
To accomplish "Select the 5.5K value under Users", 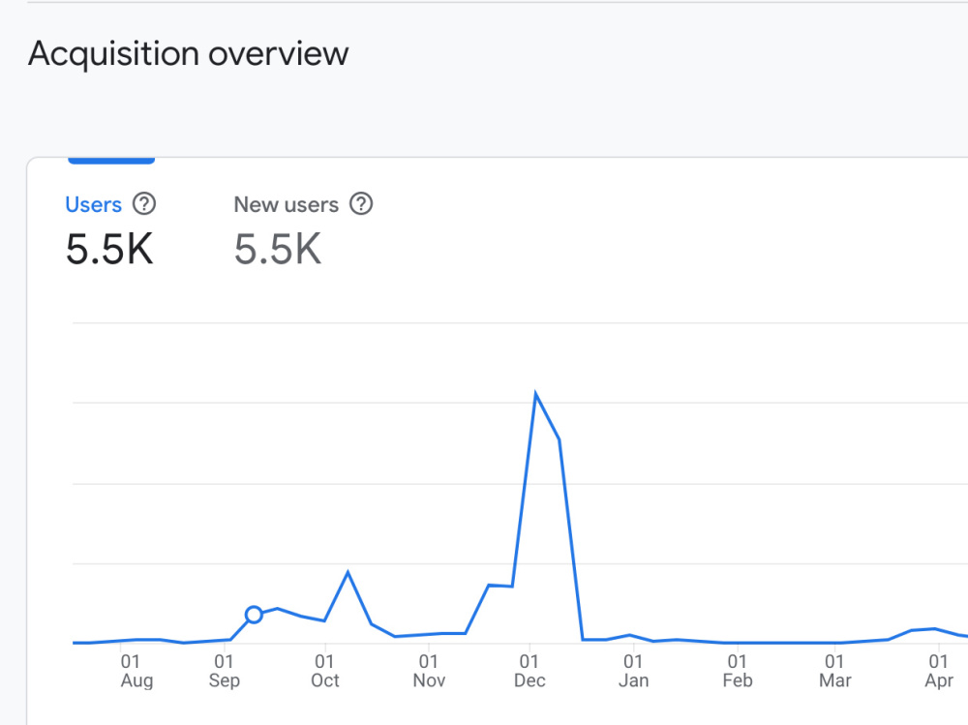I will 109,249.
